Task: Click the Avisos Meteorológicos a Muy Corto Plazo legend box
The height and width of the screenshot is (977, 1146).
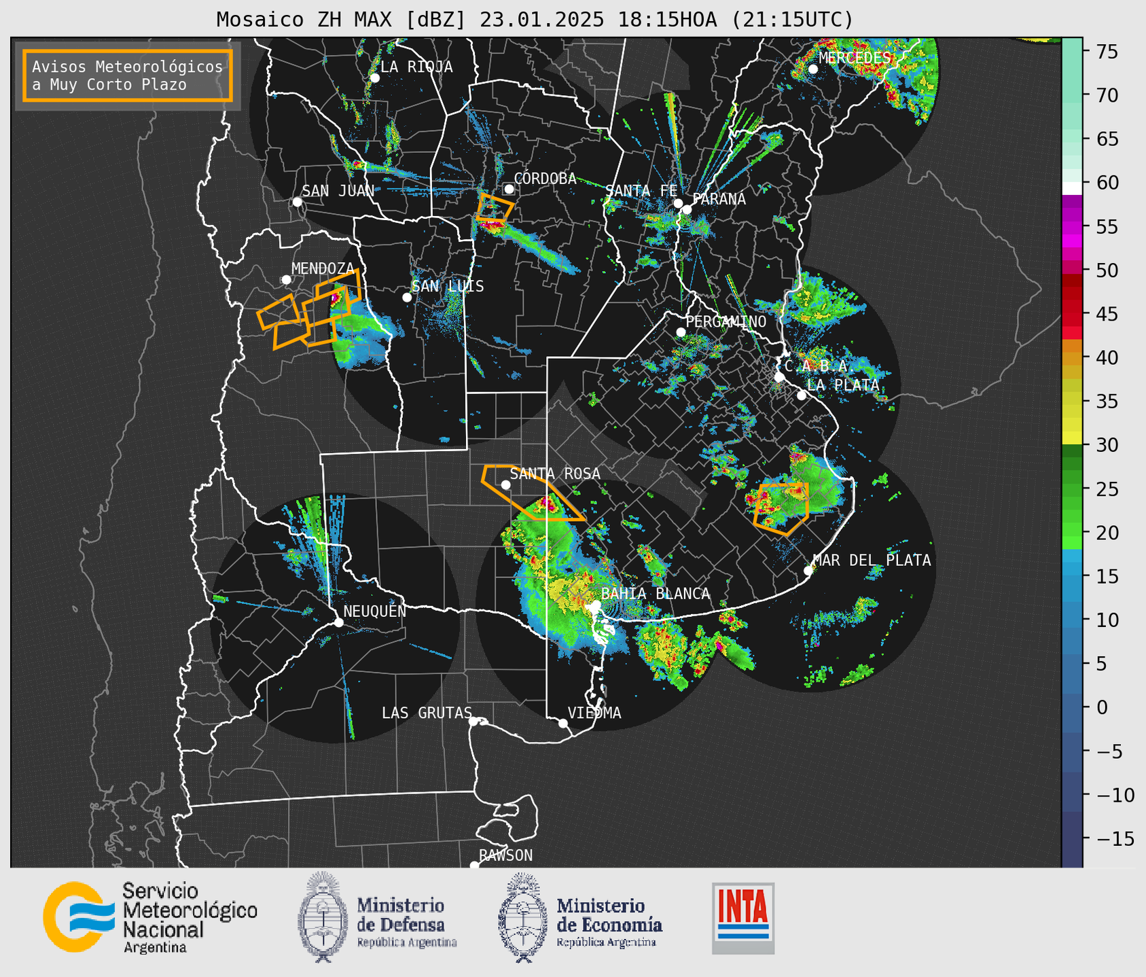Action: point(128,75)
